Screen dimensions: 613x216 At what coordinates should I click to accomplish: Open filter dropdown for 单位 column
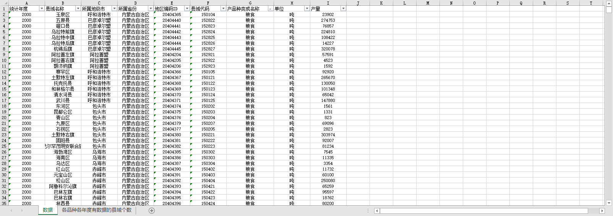[307, 8]
